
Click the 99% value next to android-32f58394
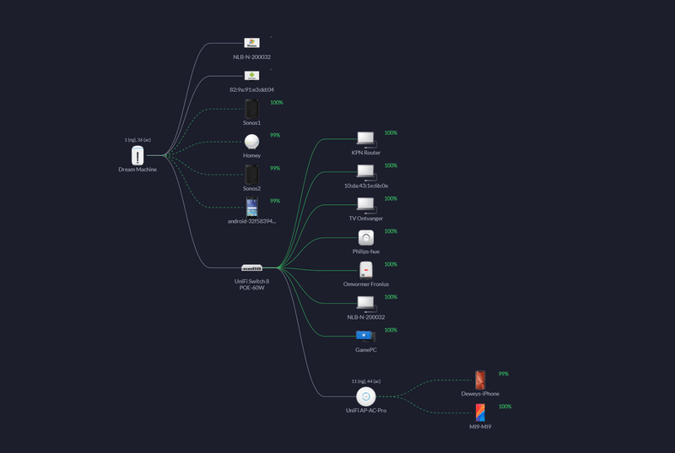275,201
